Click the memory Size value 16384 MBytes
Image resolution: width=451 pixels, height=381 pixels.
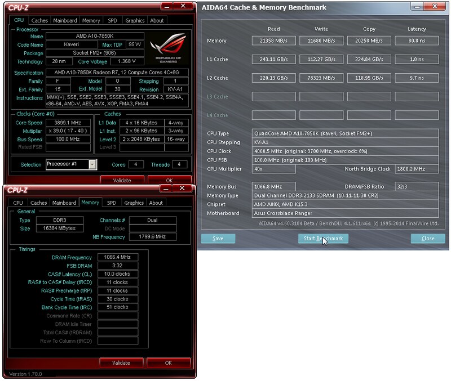point(60,228)
